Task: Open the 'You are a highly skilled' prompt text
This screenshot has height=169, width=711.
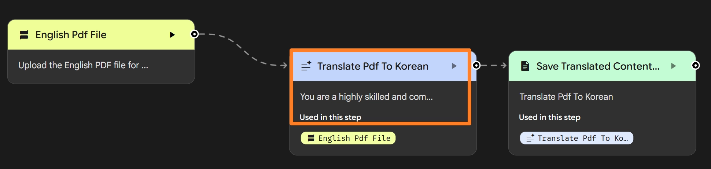Action: [x=366, y=97]
